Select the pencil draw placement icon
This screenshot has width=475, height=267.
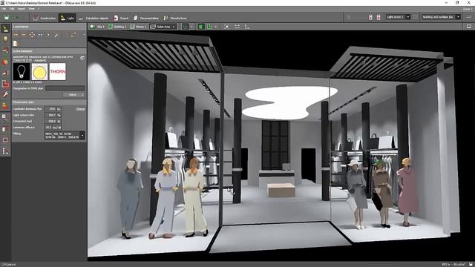pyautogui.click(x=56, y=36)
